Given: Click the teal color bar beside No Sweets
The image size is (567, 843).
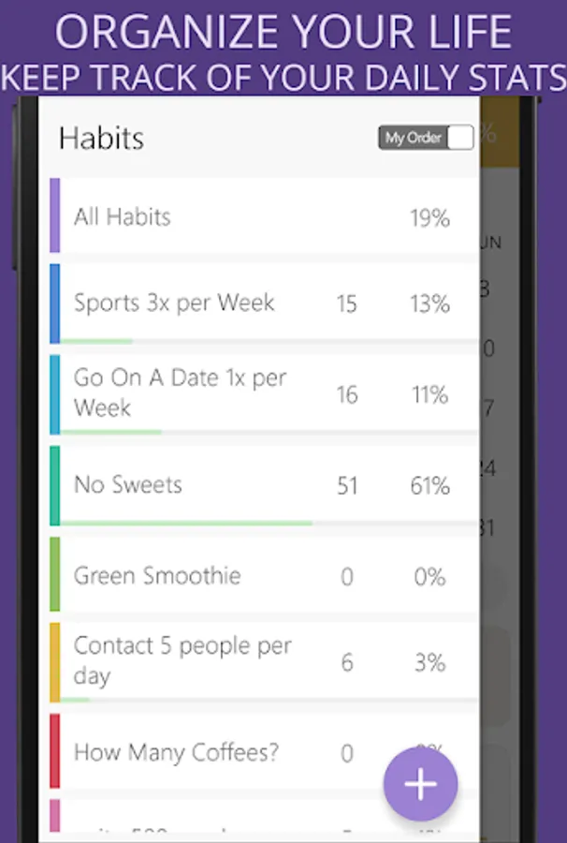Looking at the screenshot, I should 55,485.
